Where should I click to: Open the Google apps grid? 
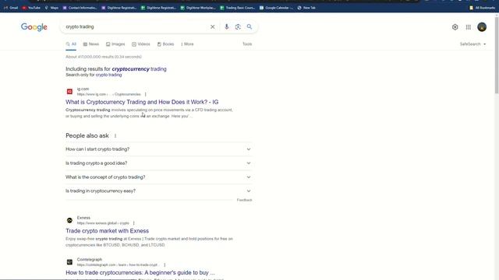point(468,27)
